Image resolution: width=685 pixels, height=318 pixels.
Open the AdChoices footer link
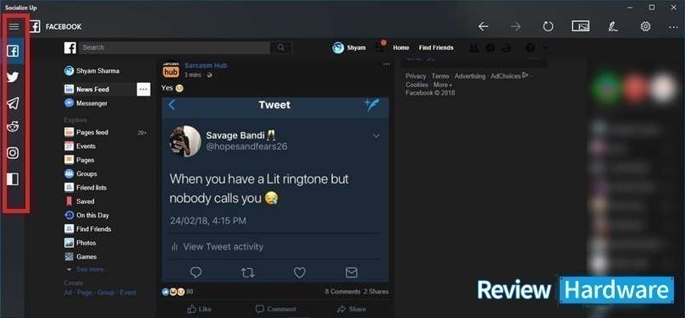[510, 76]
